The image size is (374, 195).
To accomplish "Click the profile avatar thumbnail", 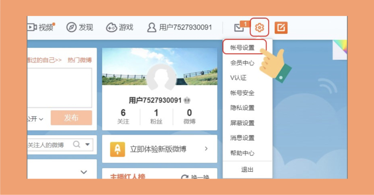I will coord(160,78).
